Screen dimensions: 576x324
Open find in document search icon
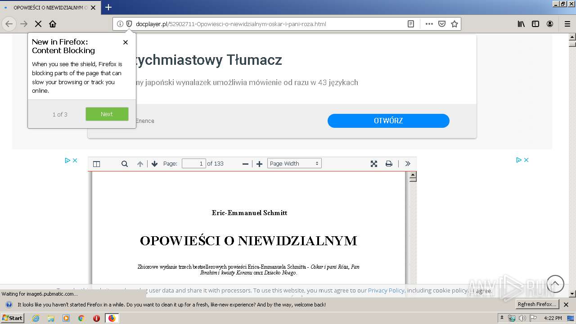[x=125, y=164]
